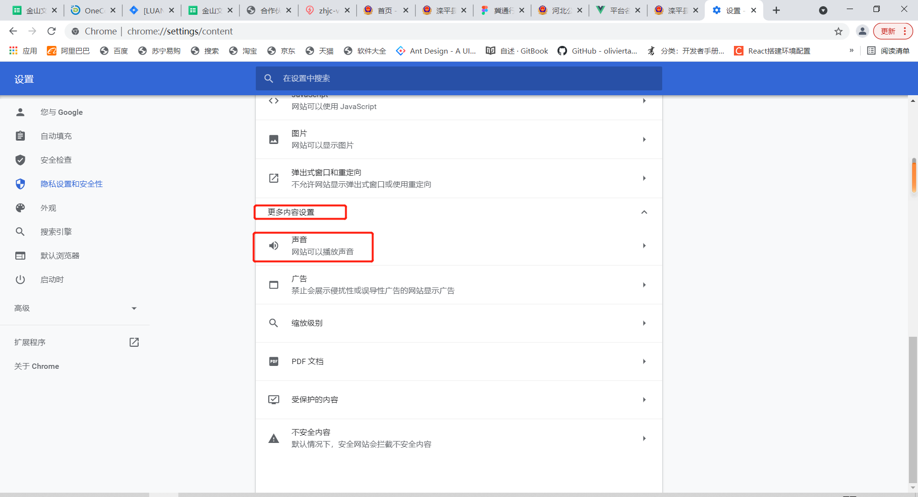Switch to the [LUAN browser tab
Image resolution: width=918 pixels, height=497 pixels.
click(x=152, y=11)
